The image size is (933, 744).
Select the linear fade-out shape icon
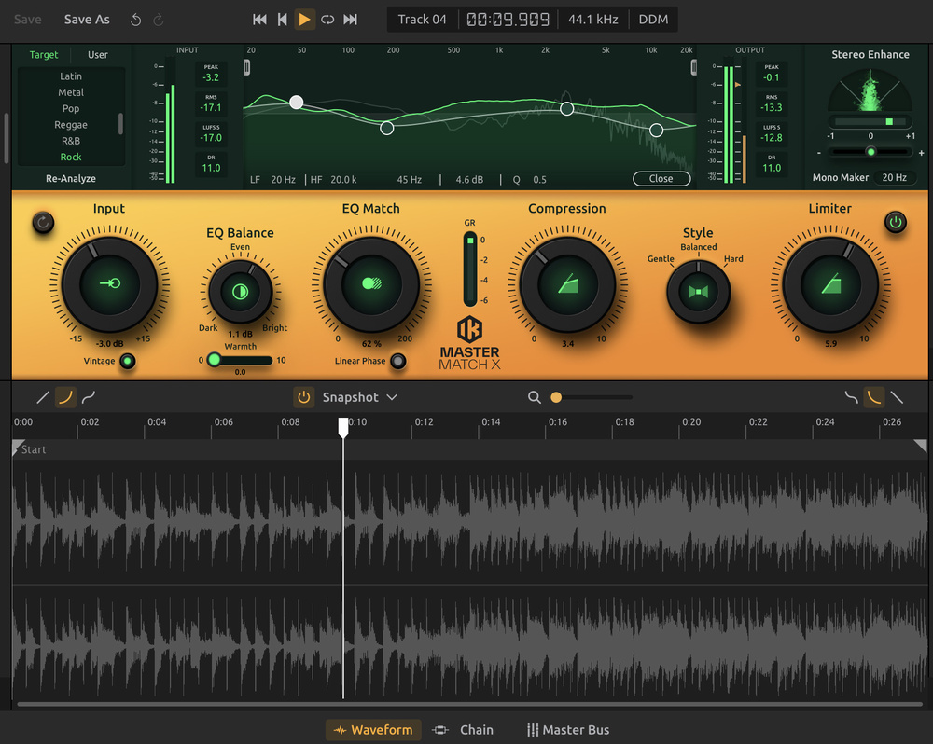point(897,397)
